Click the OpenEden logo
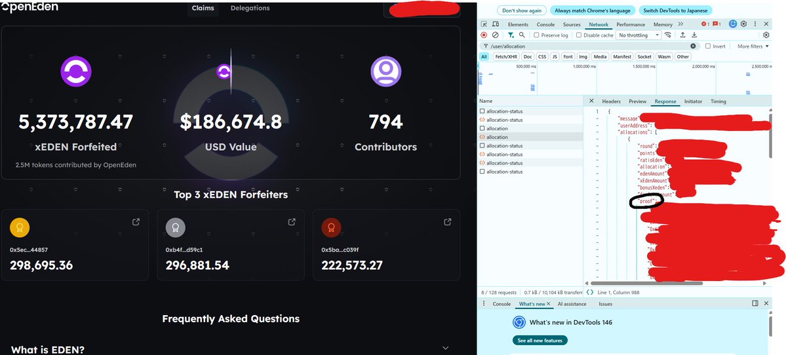This screenshot has height=355, width=786. (x=29, y=7)
